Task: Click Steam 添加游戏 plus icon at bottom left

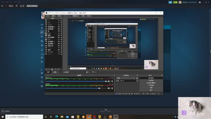Action: point(3,111)
